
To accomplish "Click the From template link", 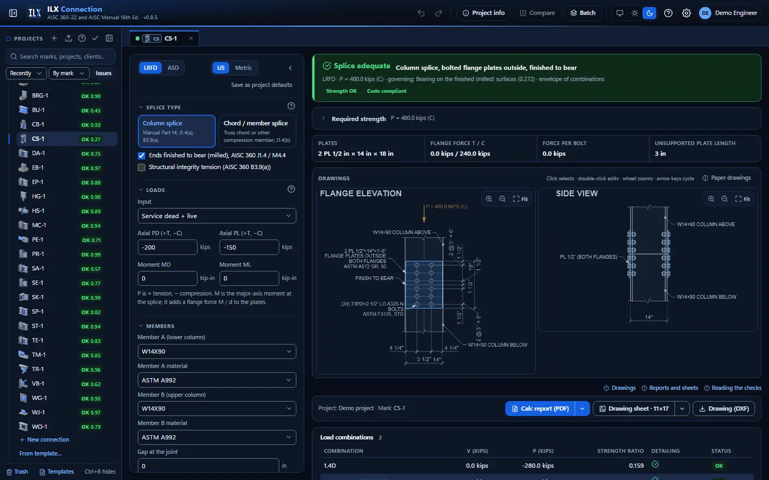I will point(41,453).
